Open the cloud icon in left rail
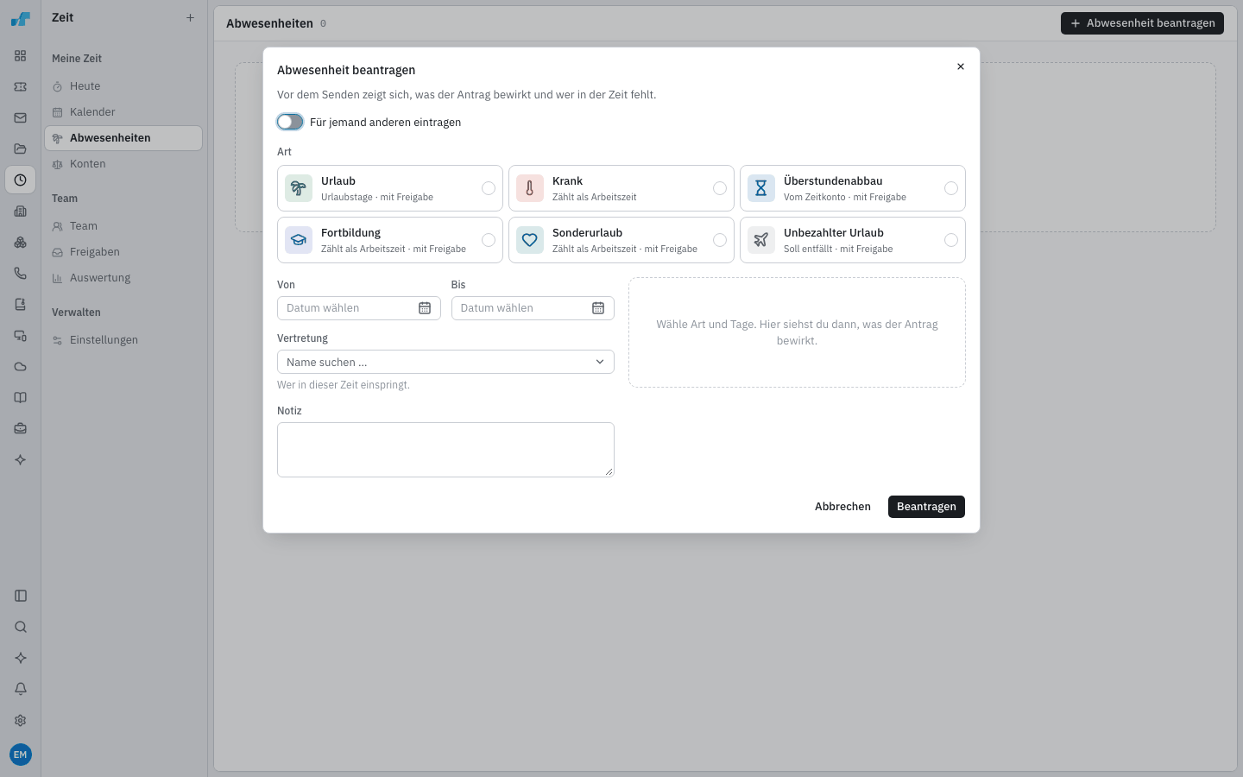The image size is (1243, 777). pyautogui.click(x=21, y=367)
